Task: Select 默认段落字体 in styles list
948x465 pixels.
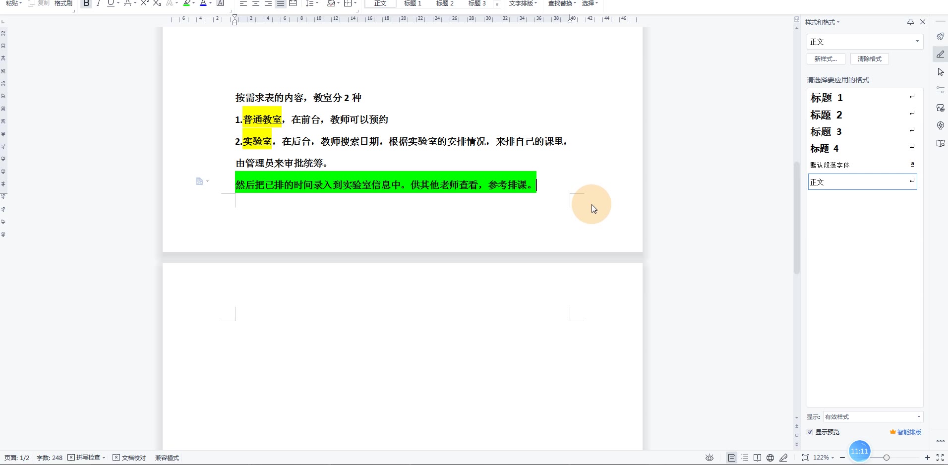Action: click(x=862, y=165)
